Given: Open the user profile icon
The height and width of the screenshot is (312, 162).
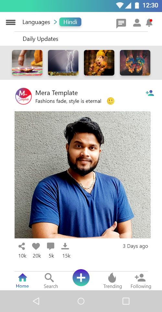Looking at the screenshot, I should pyautogui.click(x=137, y=23).
